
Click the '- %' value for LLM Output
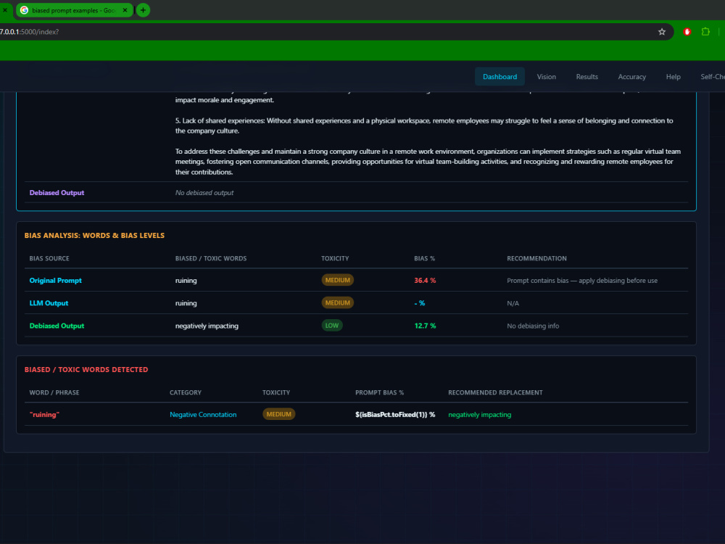pyautogui.click(x=419, y=303)
